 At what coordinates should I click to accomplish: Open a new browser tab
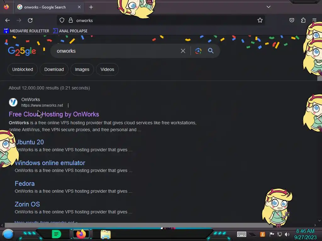coord(91,7)
